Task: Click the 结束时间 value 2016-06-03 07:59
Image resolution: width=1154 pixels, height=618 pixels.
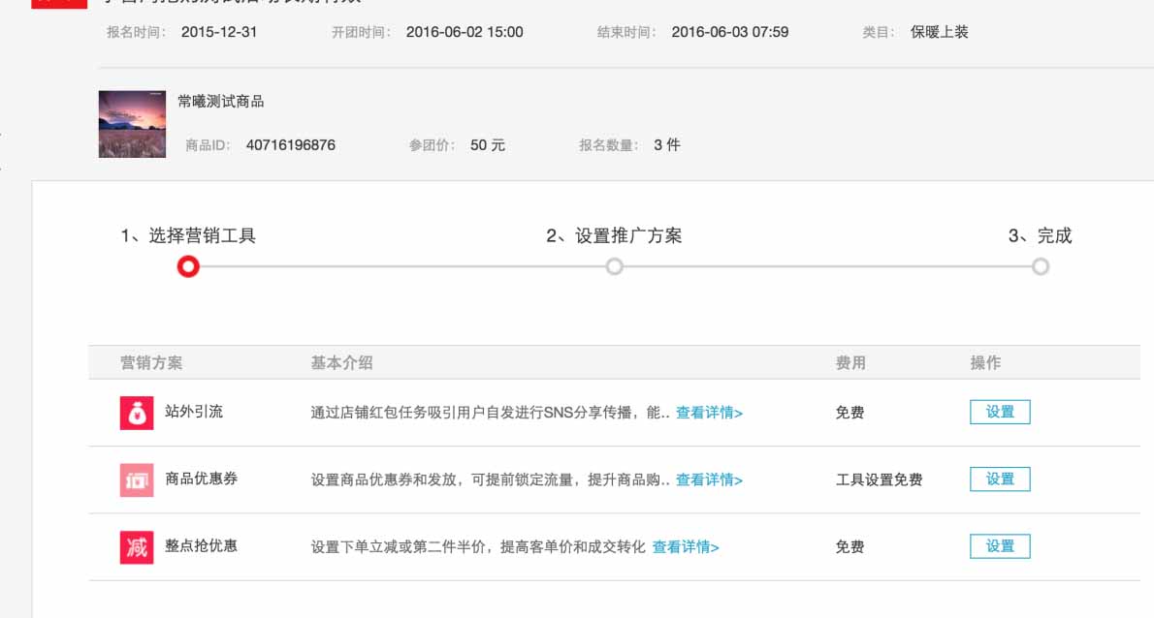Action: click(730, 32)
